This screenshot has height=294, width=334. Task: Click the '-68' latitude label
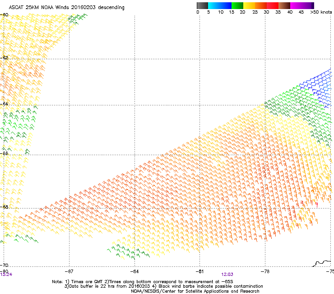[4, 207]
